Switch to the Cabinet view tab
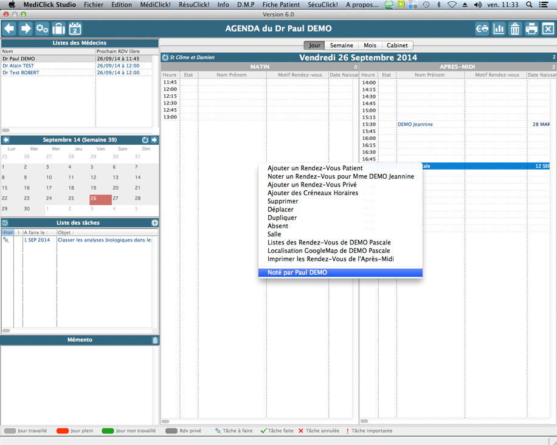This screenshot has width=557, height=445. point(397,46)
